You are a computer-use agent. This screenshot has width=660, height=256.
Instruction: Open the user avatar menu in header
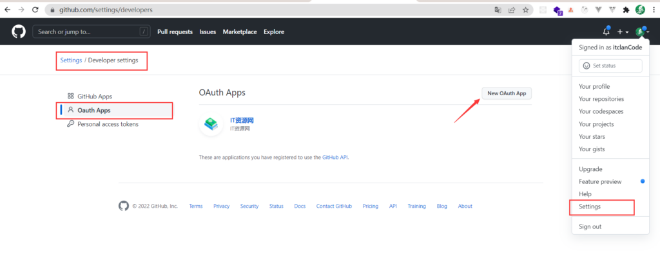pos(643,32)
